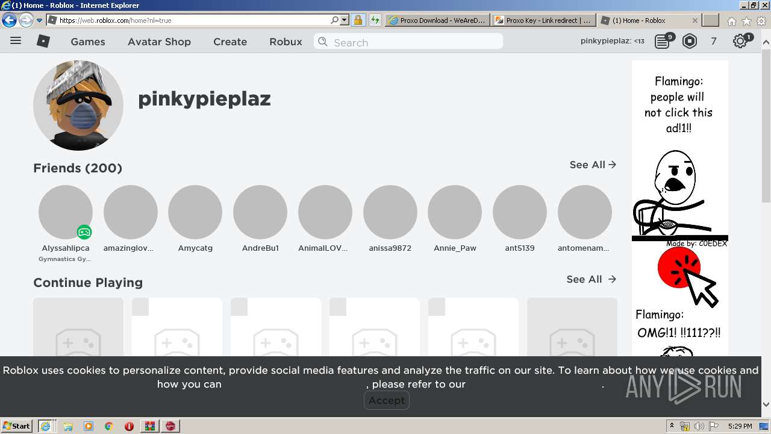
Task: Click the Robux amount 7
Action: click(714, 41)
